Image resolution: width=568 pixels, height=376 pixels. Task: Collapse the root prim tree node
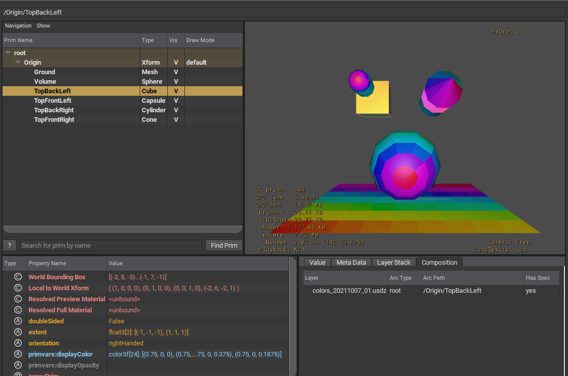pos(8,53)
